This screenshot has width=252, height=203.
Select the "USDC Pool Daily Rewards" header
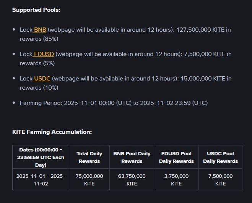point(220,157)
